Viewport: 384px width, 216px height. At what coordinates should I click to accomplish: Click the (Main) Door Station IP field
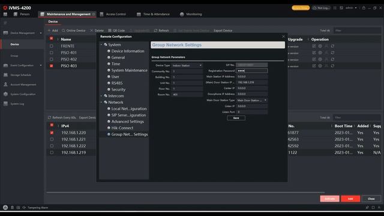tap(252, 83)
